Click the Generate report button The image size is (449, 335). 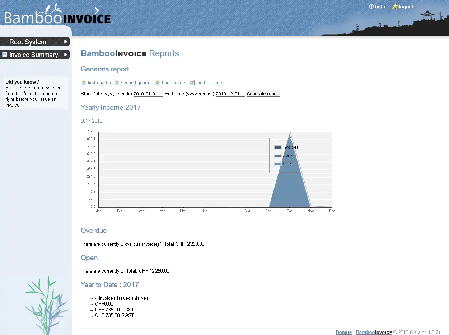[x=263, y=94]
